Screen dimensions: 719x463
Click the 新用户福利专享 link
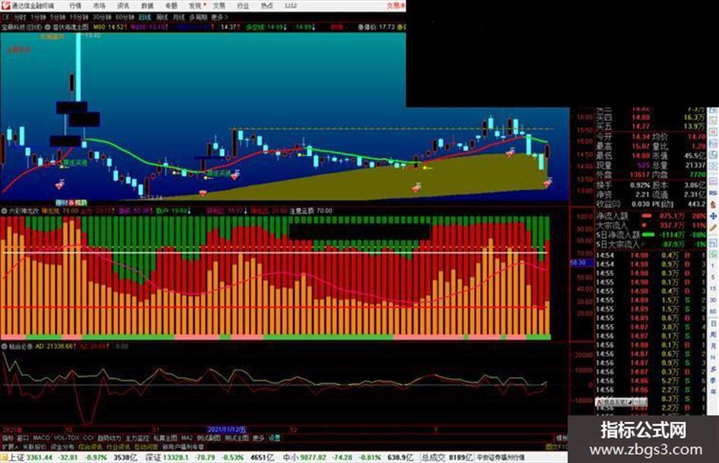click(x=183, y=446)
